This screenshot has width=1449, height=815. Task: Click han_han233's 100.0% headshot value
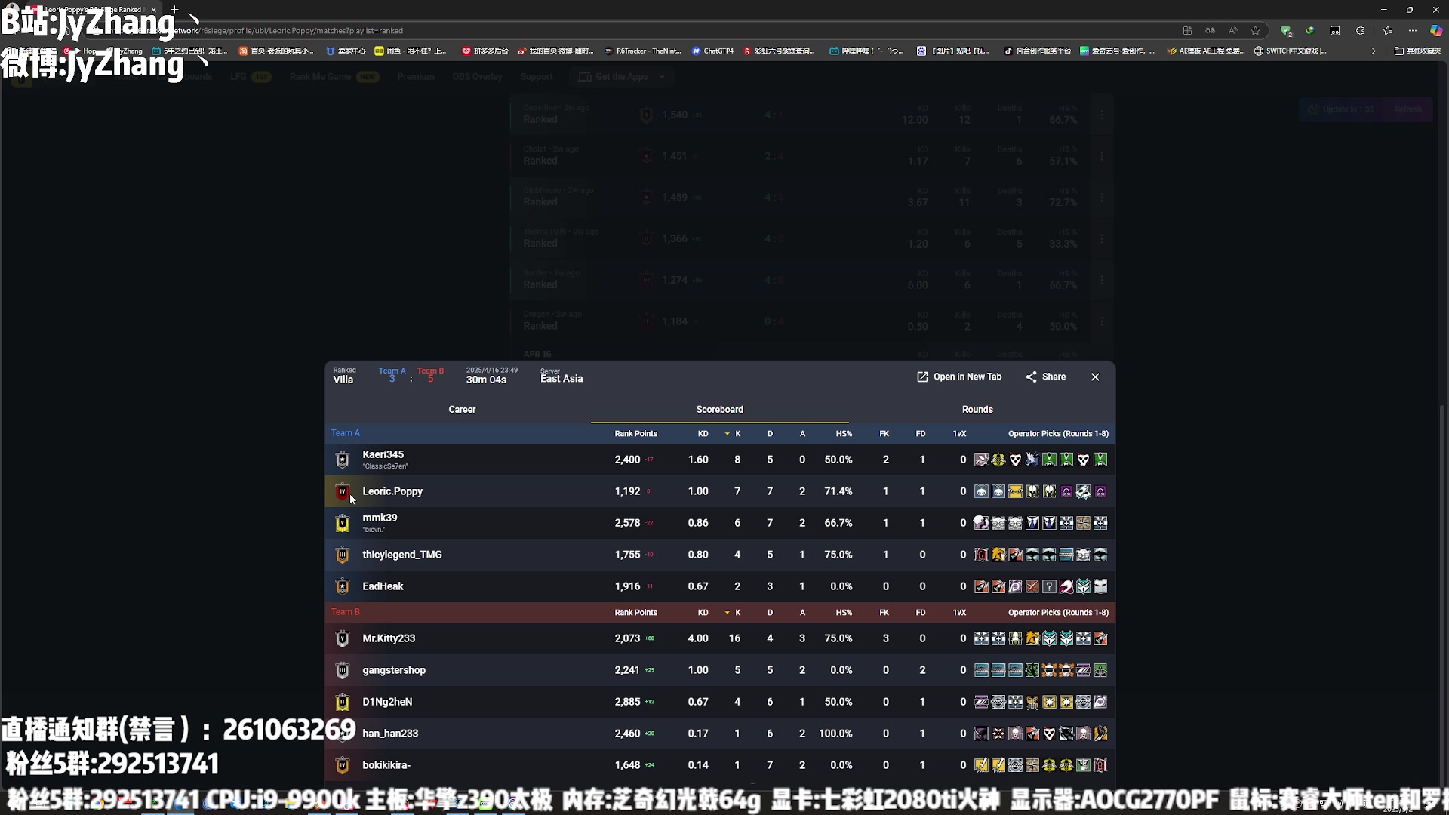[x=835, y=733]
